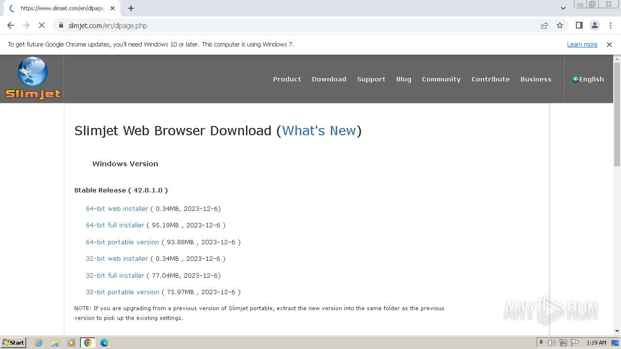Download the 64-bit web installer
The image size is (621, 349).
117,208
